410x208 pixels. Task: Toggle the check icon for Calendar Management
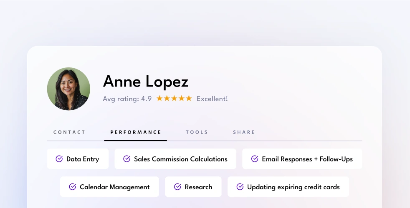click(73, 187)
